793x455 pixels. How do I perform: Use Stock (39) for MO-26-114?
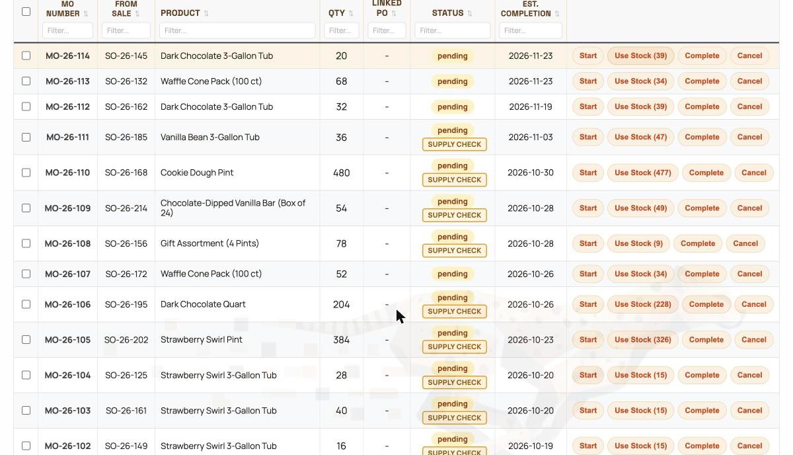(641, 56)
